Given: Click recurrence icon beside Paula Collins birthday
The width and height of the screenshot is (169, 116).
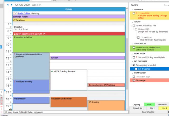Looking at the screenshot, I should [16, 13].
